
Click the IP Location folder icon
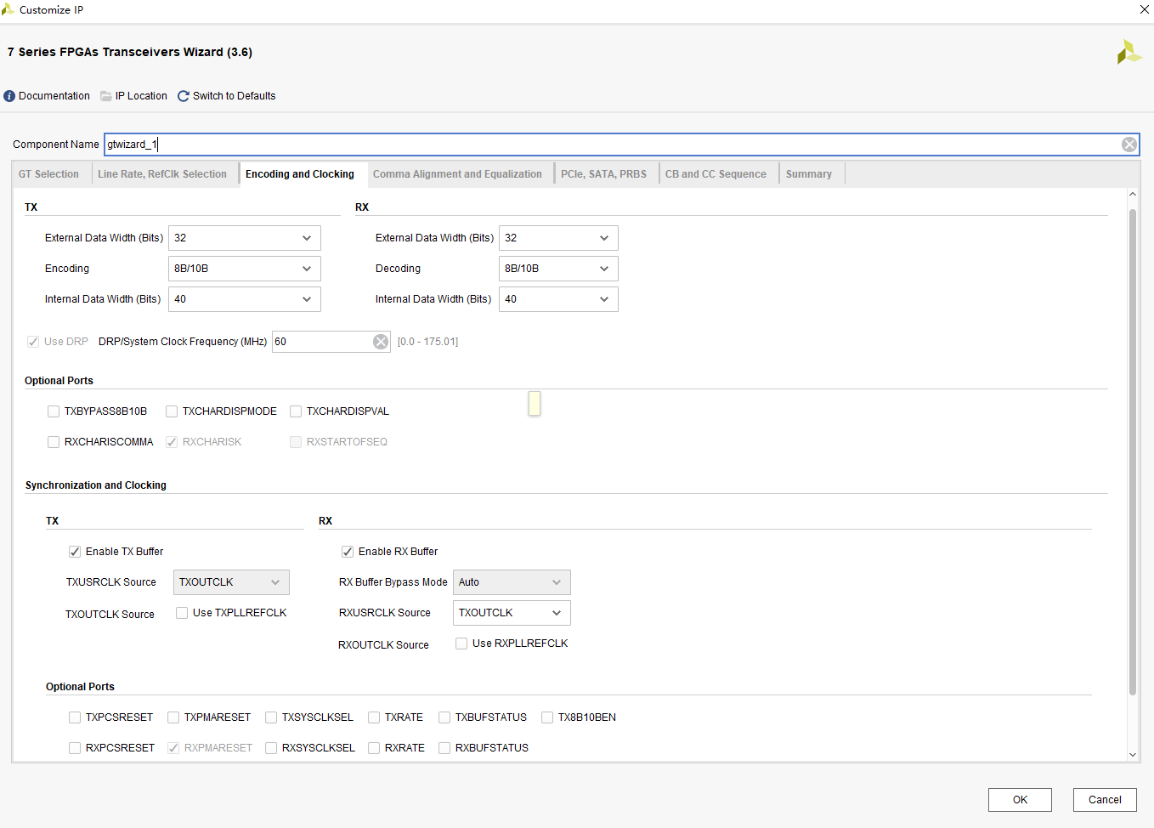pos(106,96)
